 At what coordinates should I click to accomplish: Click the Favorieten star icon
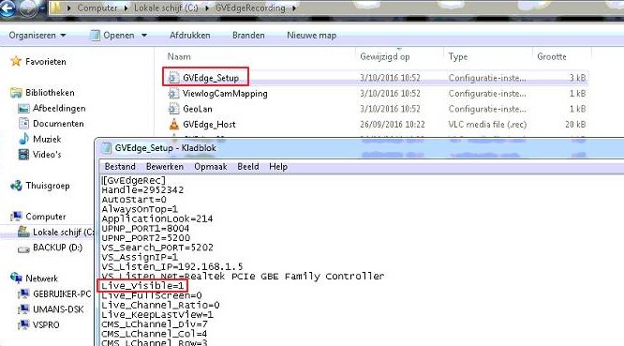[16, 61]
